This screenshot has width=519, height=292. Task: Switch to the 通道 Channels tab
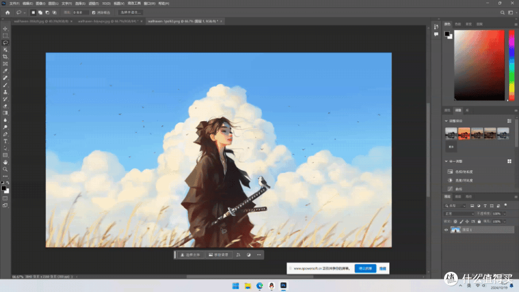(x=458, y=197)
